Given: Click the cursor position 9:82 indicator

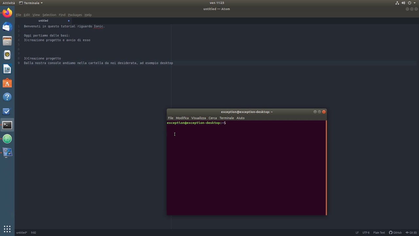Looking at the screenshot, I should tap(33, 233).
